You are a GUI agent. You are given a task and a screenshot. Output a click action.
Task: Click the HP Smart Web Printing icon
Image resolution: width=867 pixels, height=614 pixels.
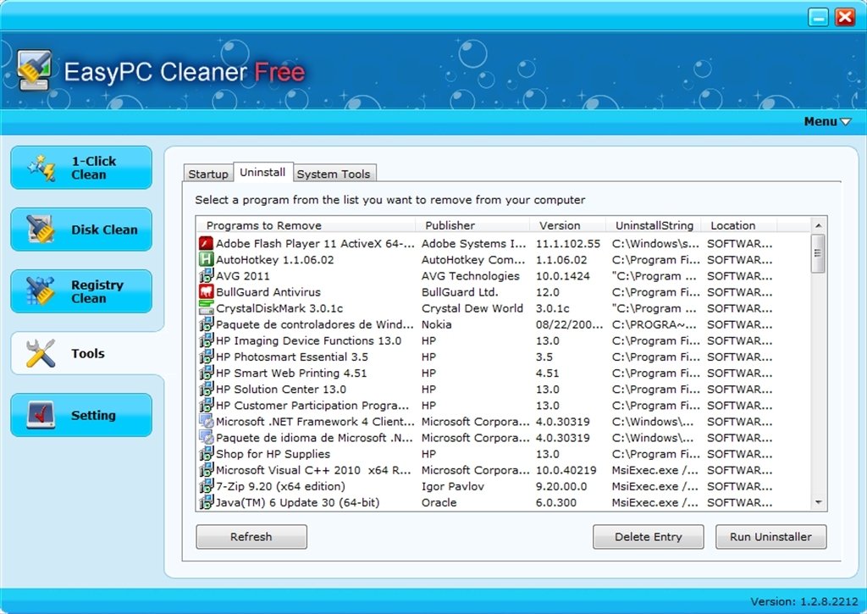pos(207,373)
